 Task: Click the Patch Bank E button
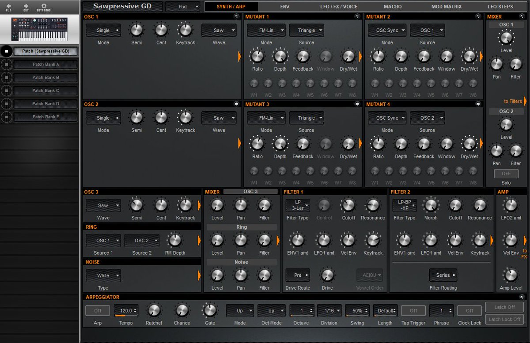46,117
